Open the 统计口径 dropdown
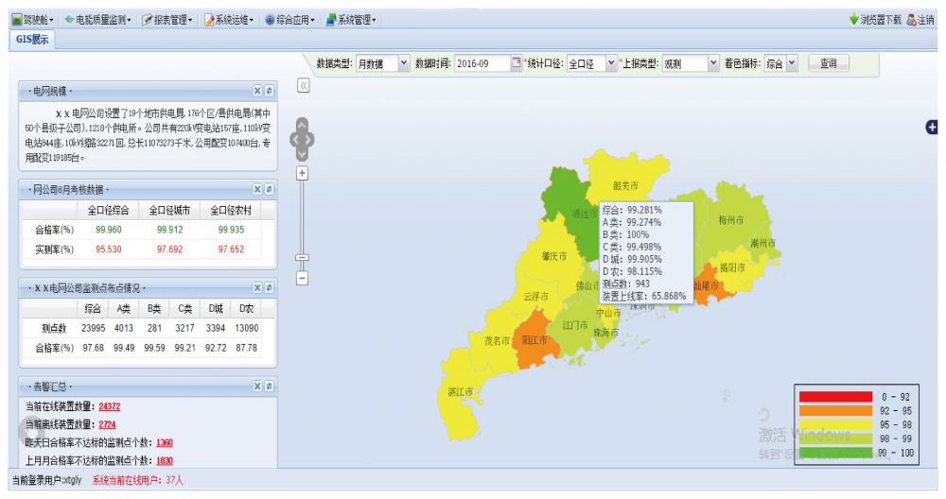This screenshot has width=946, height=499. [611, 63]
